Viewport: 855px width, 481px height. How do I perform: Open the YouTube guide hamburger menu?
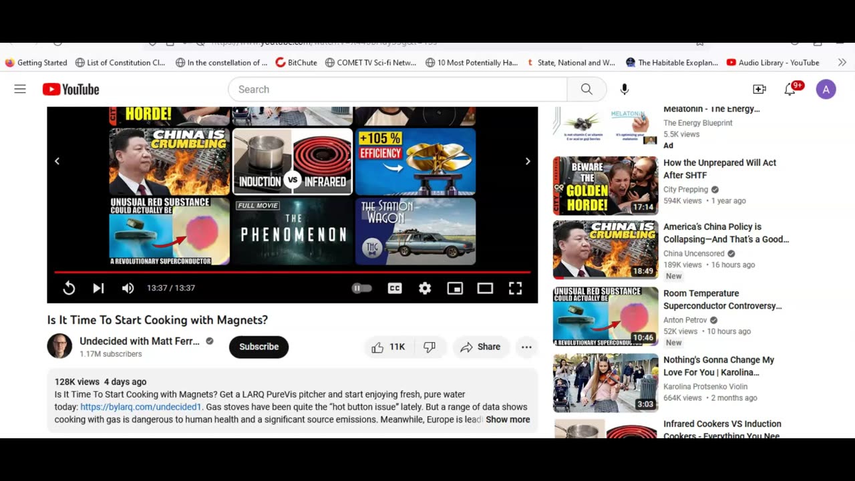pos(20,89)
